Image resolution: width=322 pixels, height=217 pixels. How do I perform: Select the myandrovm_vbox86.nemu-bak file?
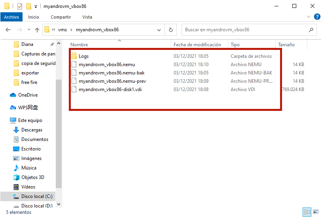pyautogui.click(x=112, y=73)
